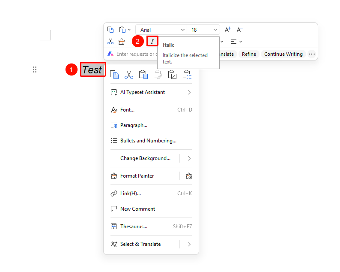
Task: Click the locked Format Painter icon
Action: [189, 176]
